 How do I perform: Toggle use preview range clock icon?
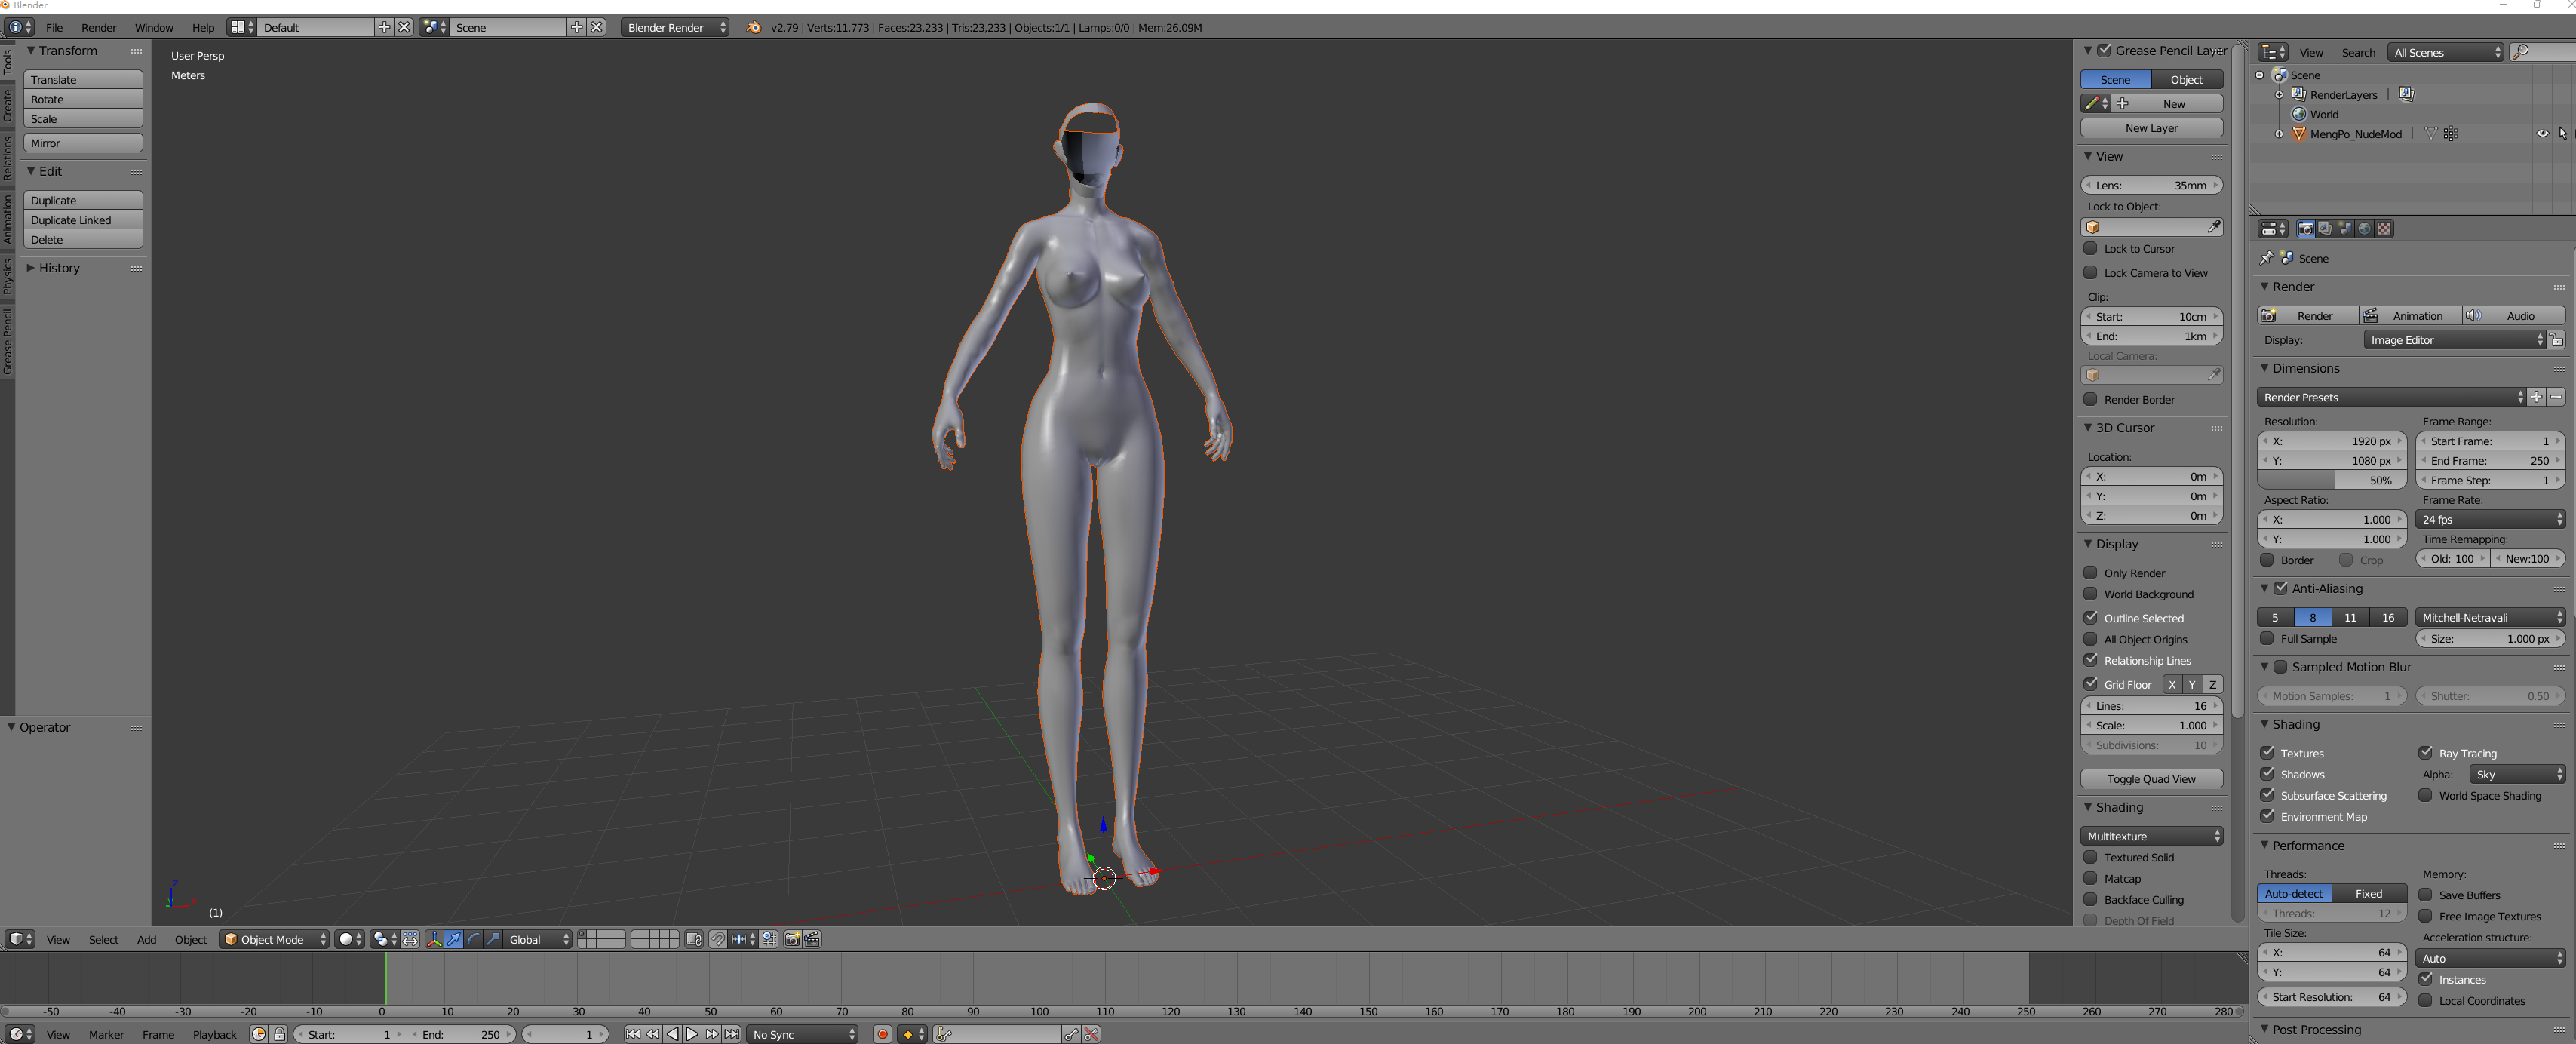(258, 1034)
